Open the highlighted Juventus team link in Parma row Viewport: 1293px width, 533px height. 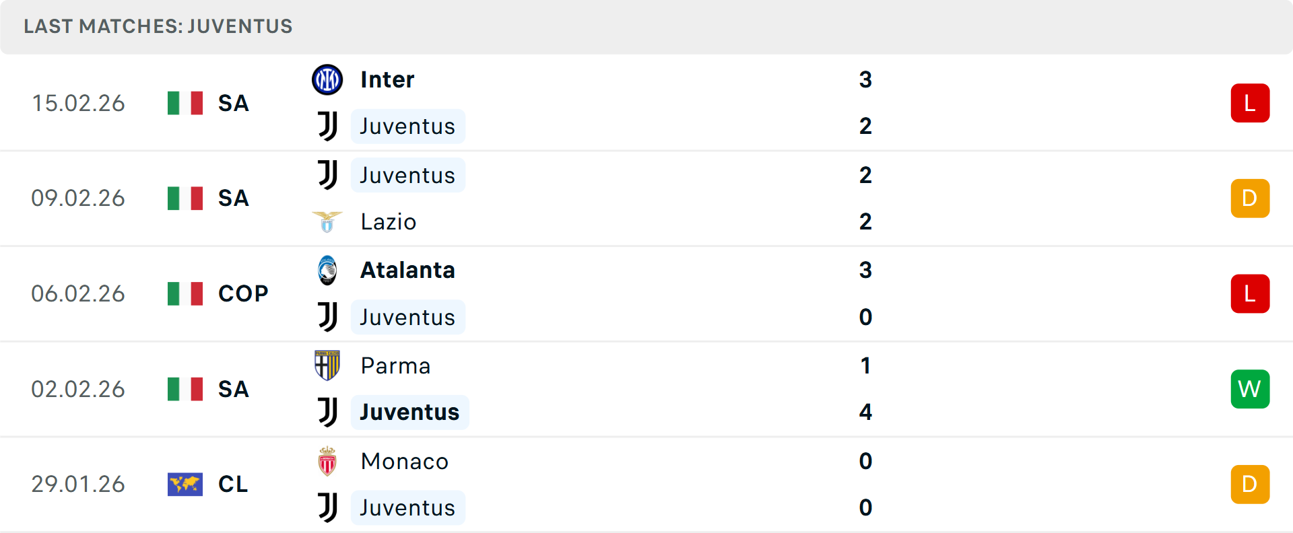[x=409, y=412]
